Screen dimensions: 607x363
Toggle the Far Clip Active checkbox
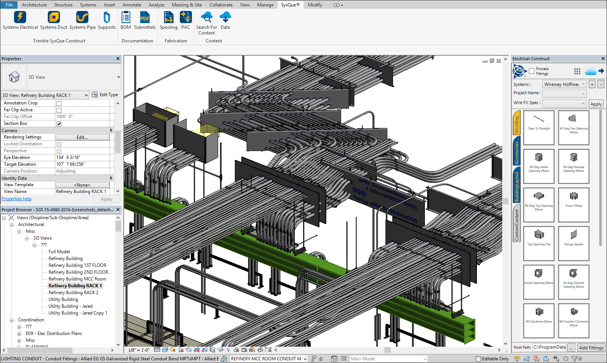(59, 110)
